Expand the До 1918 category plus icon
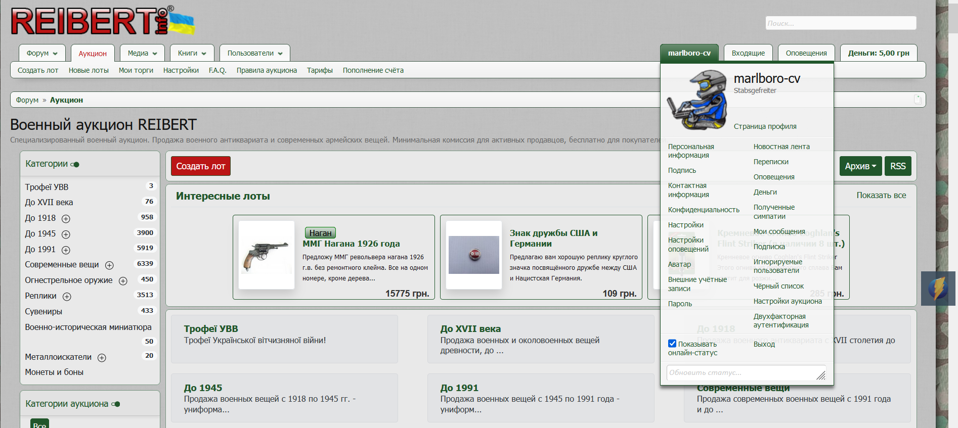The height and width of the screenshot is (428, 958). 66,219
